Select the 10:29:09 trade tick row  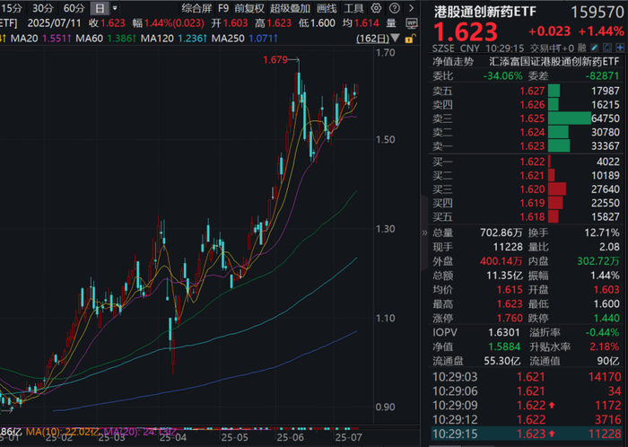[x=527, y=406]
